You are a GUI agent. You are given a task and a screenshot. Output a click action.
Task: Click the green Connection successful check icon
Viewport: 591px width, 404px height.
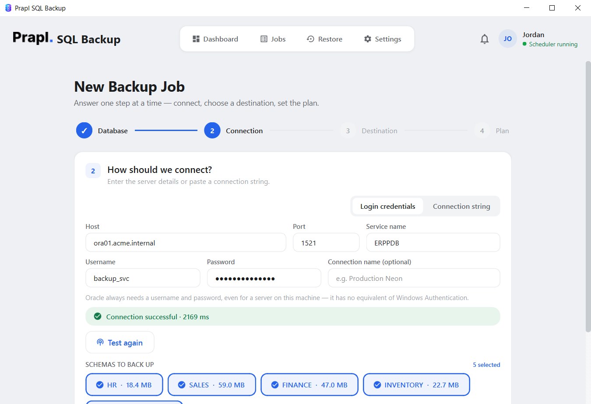click(98, 316)
